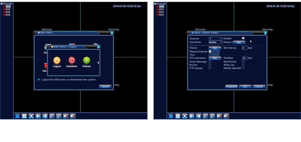
Task: Collapse the Channel tree root in Logout screen
Action: [2, 4]
